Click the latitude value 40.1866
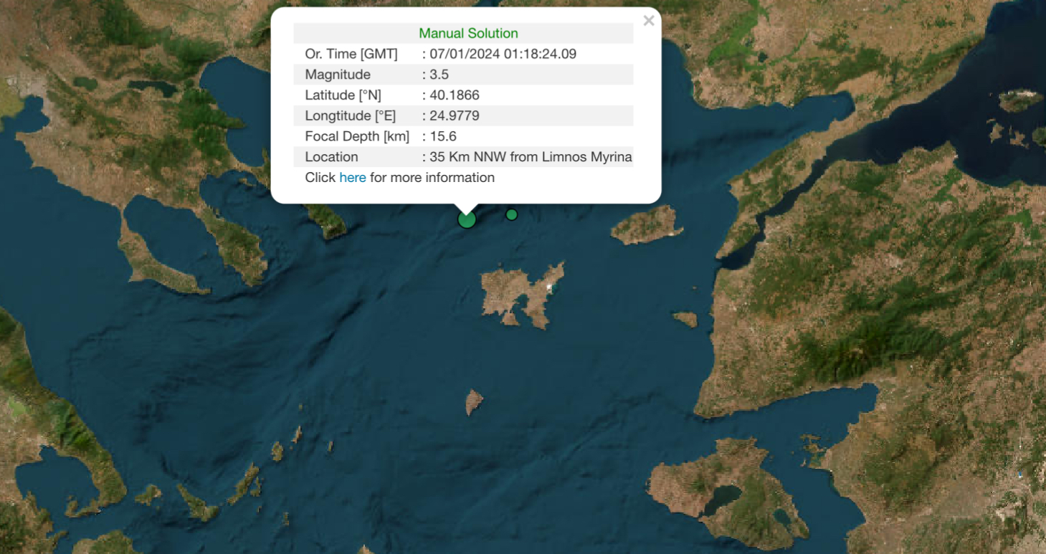Image resolution: width=1046 pixels, height=554 pixels. coord(455,95)
